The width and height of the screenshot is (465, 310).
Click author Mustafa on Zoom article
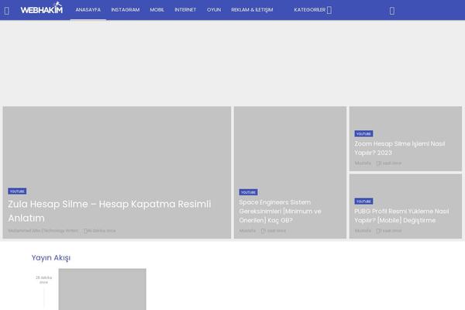pos(363,164)
